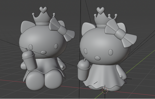
Task: Click the left model's round foot nearest the cup
Action: coord(35,80)
